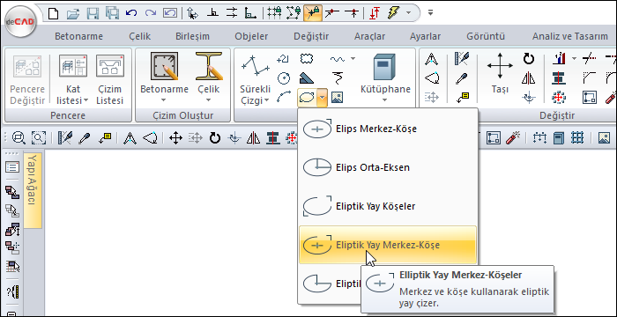The image size is (617, 317).
Task: Click the hatch/fill wedge tool icon
Action: coord(307,77)
